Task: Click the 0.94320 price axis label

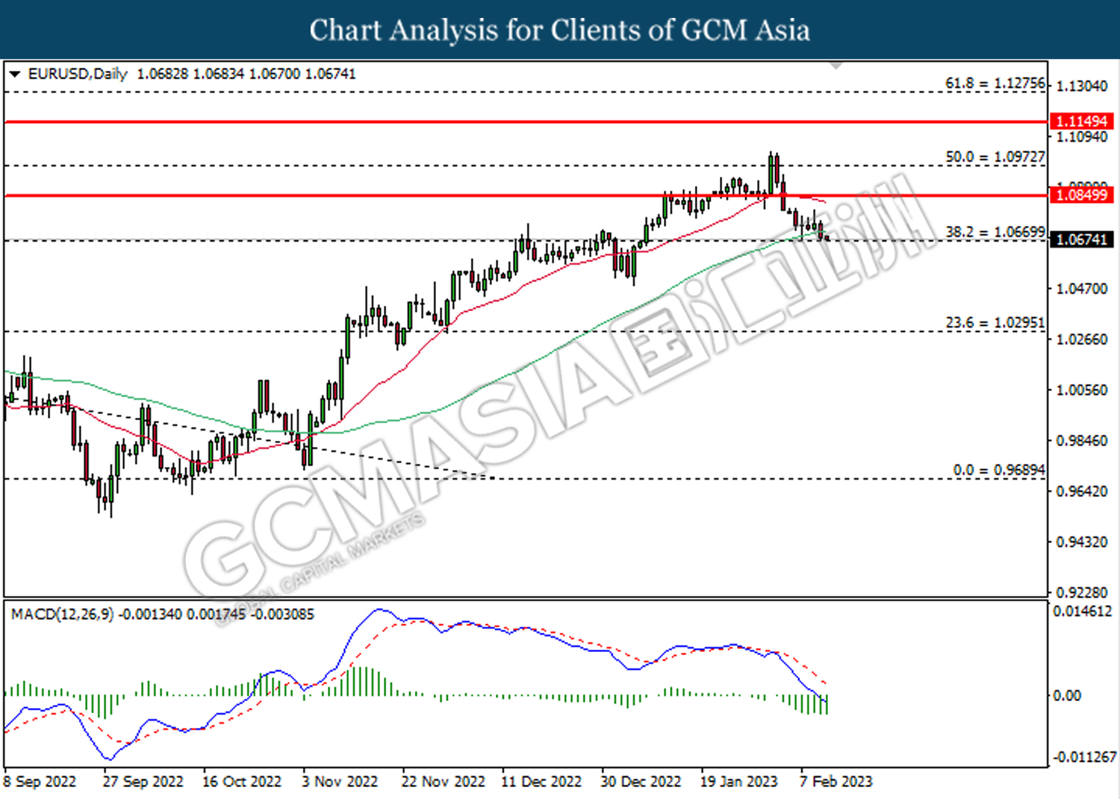Action: tap(1082, 542)
